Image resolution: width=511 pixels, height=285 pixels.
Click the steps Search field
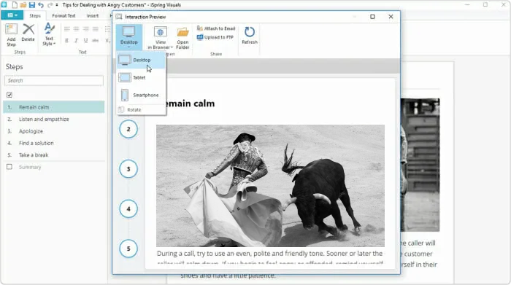click(54, 80)
